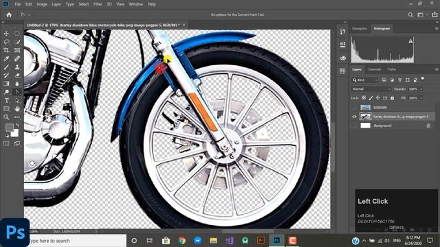The width and height of the screenshot is (440, 247).
Task: Select the Clone Stamp tool
Action: (x=17, y=67)
